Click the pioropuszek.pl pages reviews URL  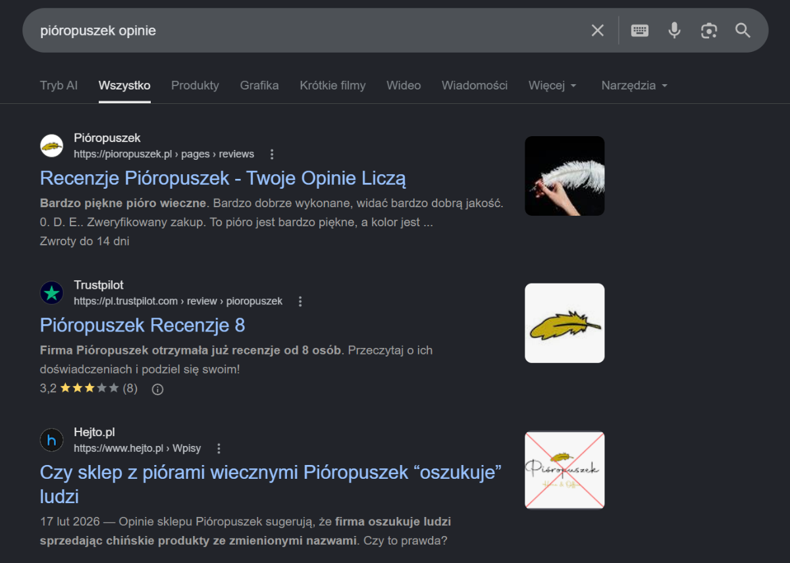(164, 154)
